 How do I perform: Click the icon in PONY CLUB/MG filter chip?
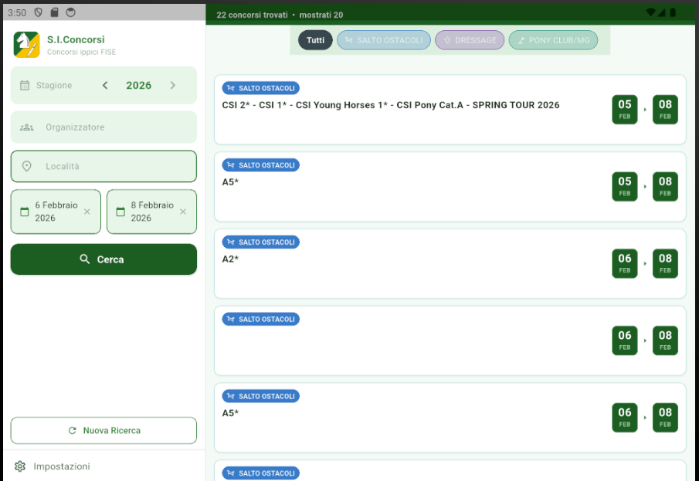[x=521, y=40]
